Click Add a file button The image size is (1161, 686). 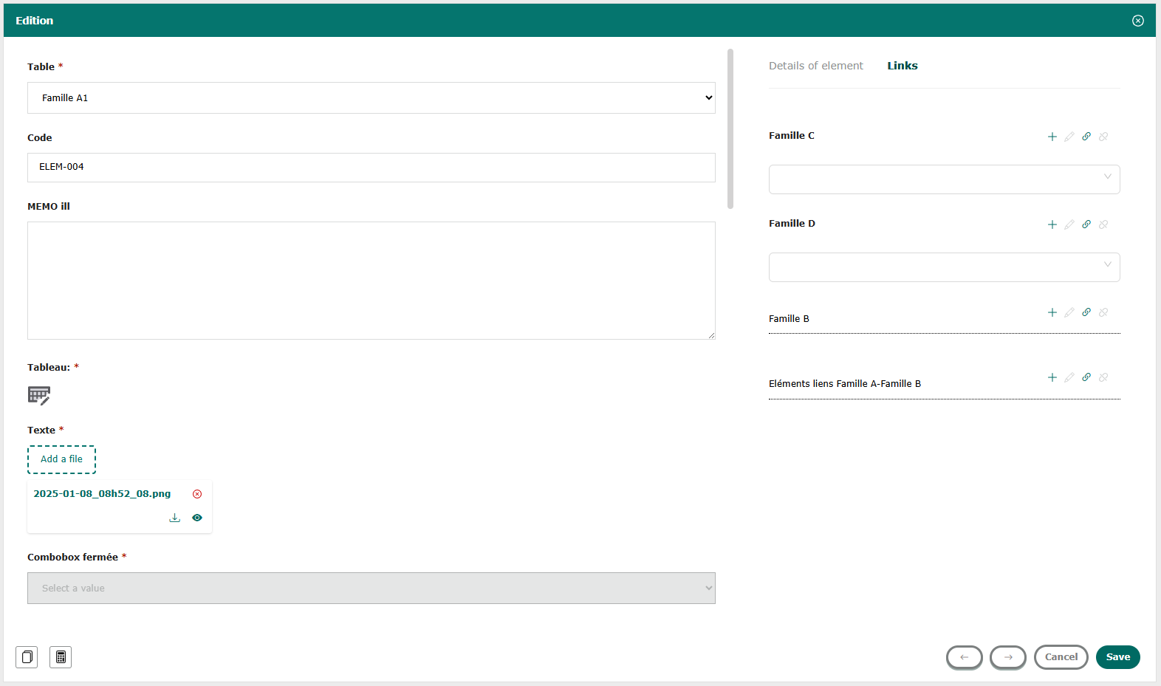pos(61,459)
